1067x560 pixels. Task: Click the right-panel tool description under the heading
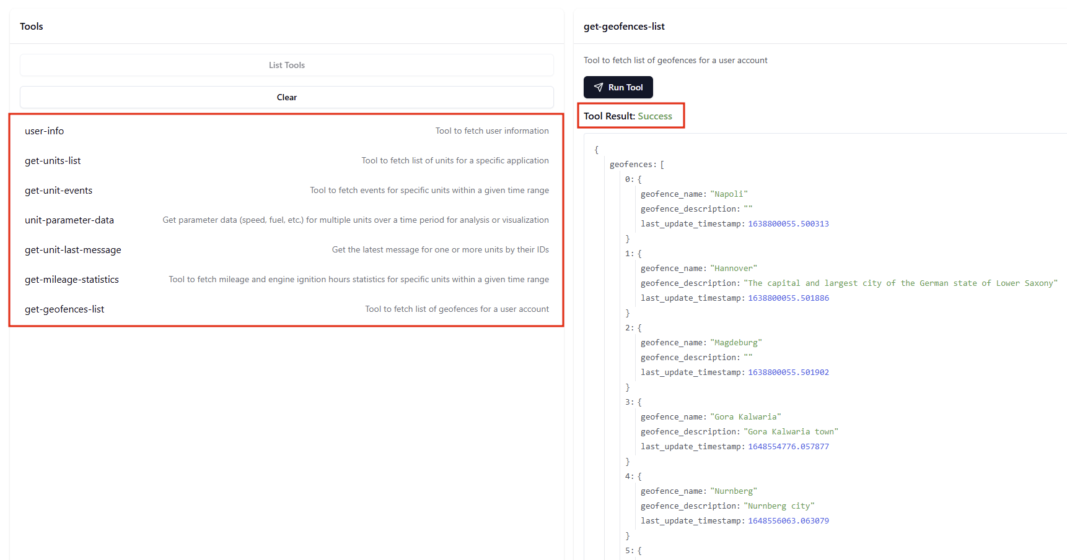tap(675, 60)
